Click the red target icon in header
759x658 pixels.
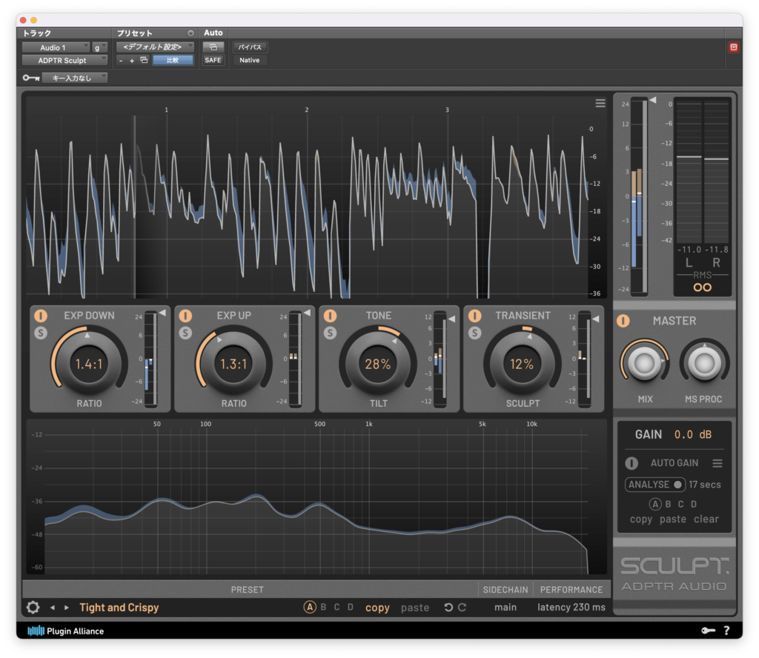point(734,47)
